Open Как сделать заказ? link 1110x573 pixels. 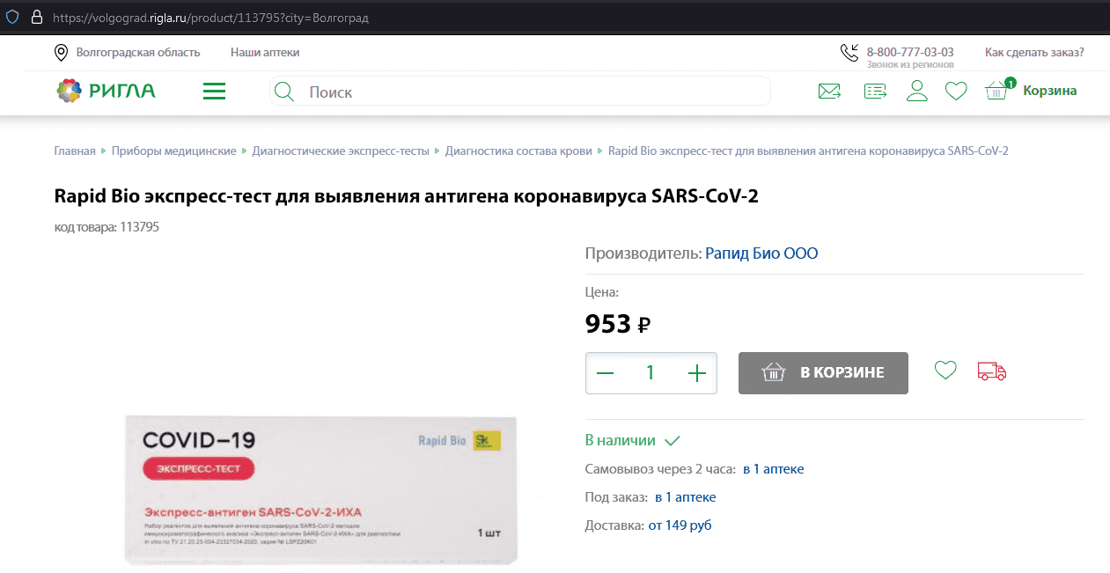click(1034, 53)
